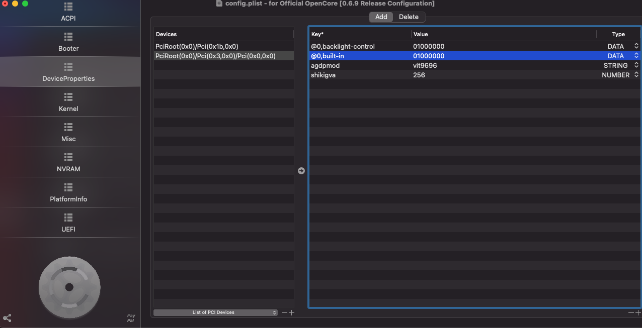This screenshot has height=328, width=642.
Task: Open the PlatformInfo sidebar section
Action: tap(68, 192)
